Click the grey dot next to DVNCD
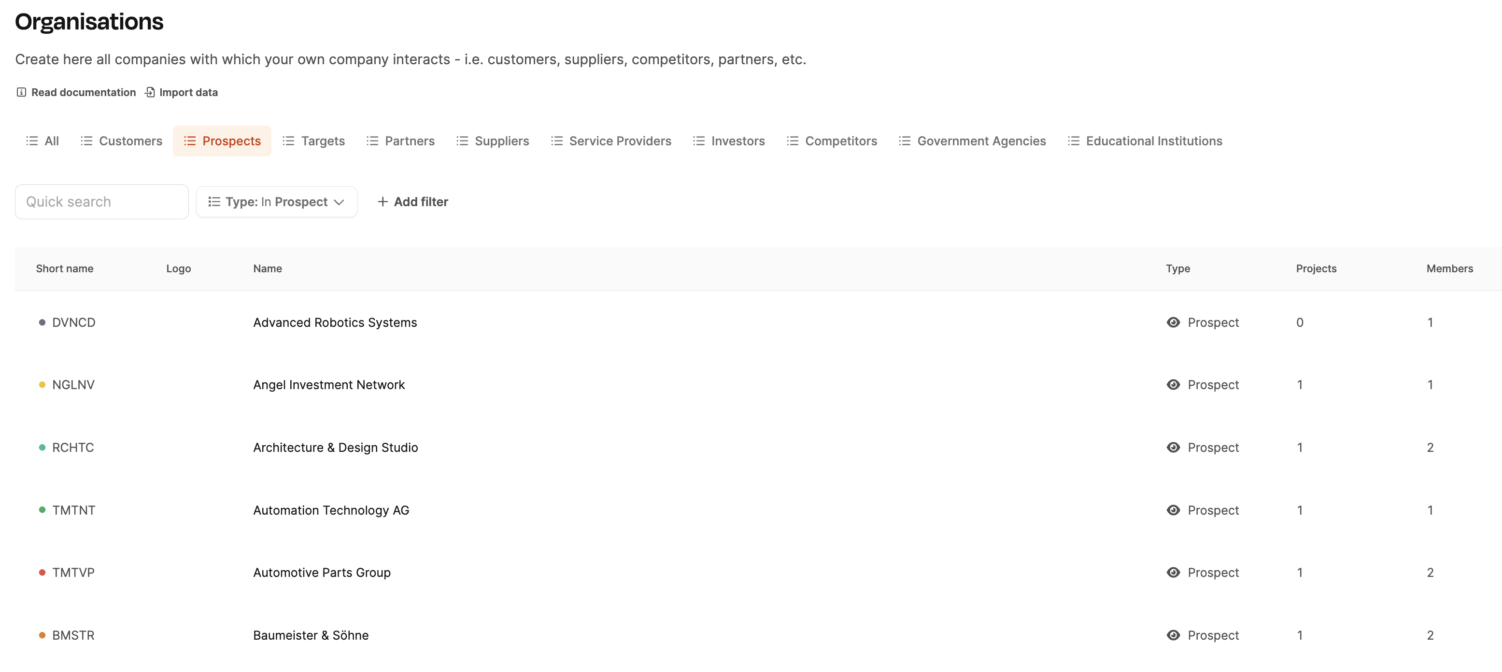1502x672 pixels. click(x=42, y=322)
